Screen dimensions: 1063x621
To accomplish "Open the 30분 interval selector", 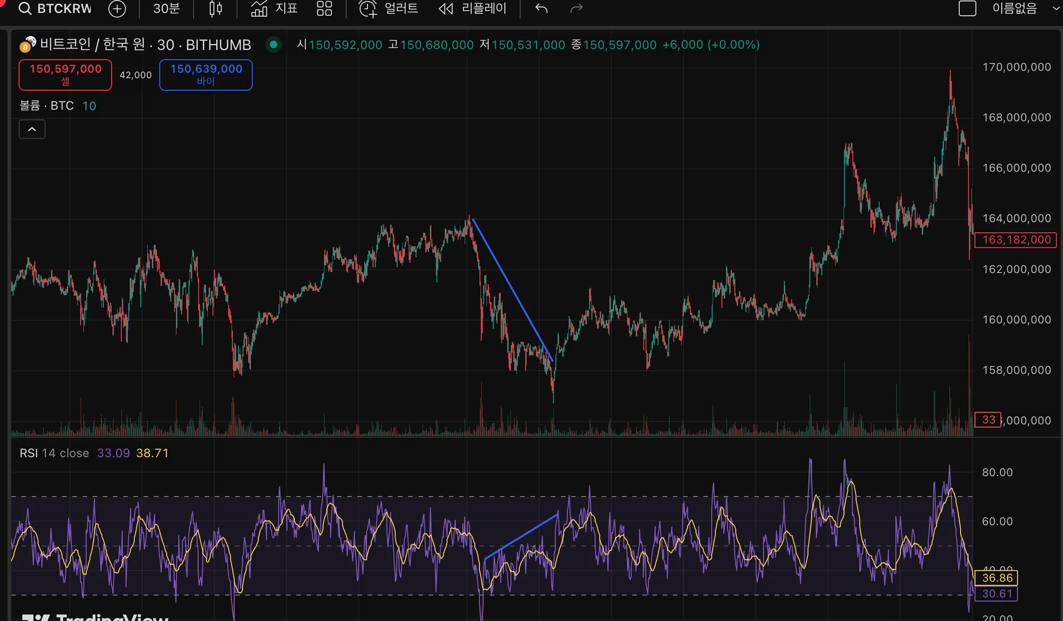I will [166, 9].
